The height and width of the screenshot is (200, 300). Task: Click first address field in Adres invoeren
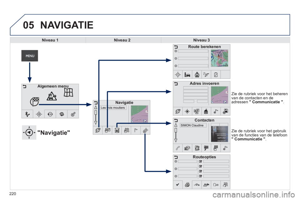pyautogui.click(x=196, y=88)
